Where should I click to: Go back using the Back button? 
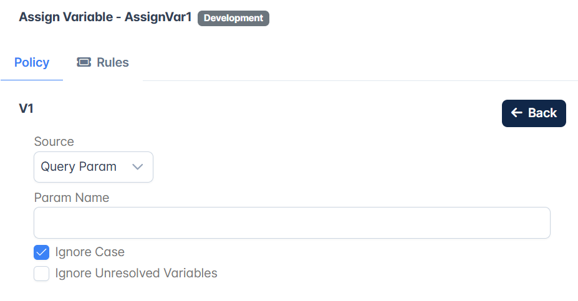coord(534,113)
